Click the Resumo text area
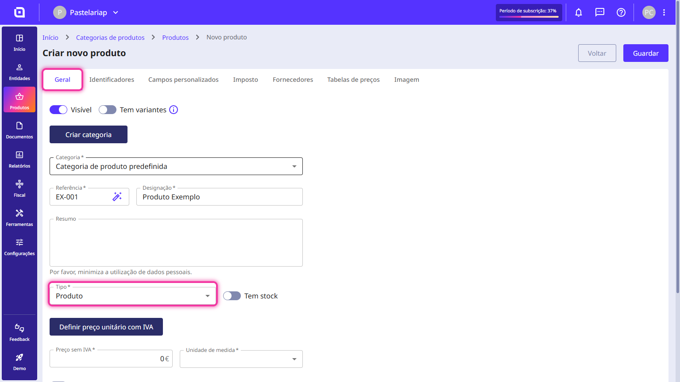Image resolution: width=680 pixels, height=382 pixels. click(176, 243)
